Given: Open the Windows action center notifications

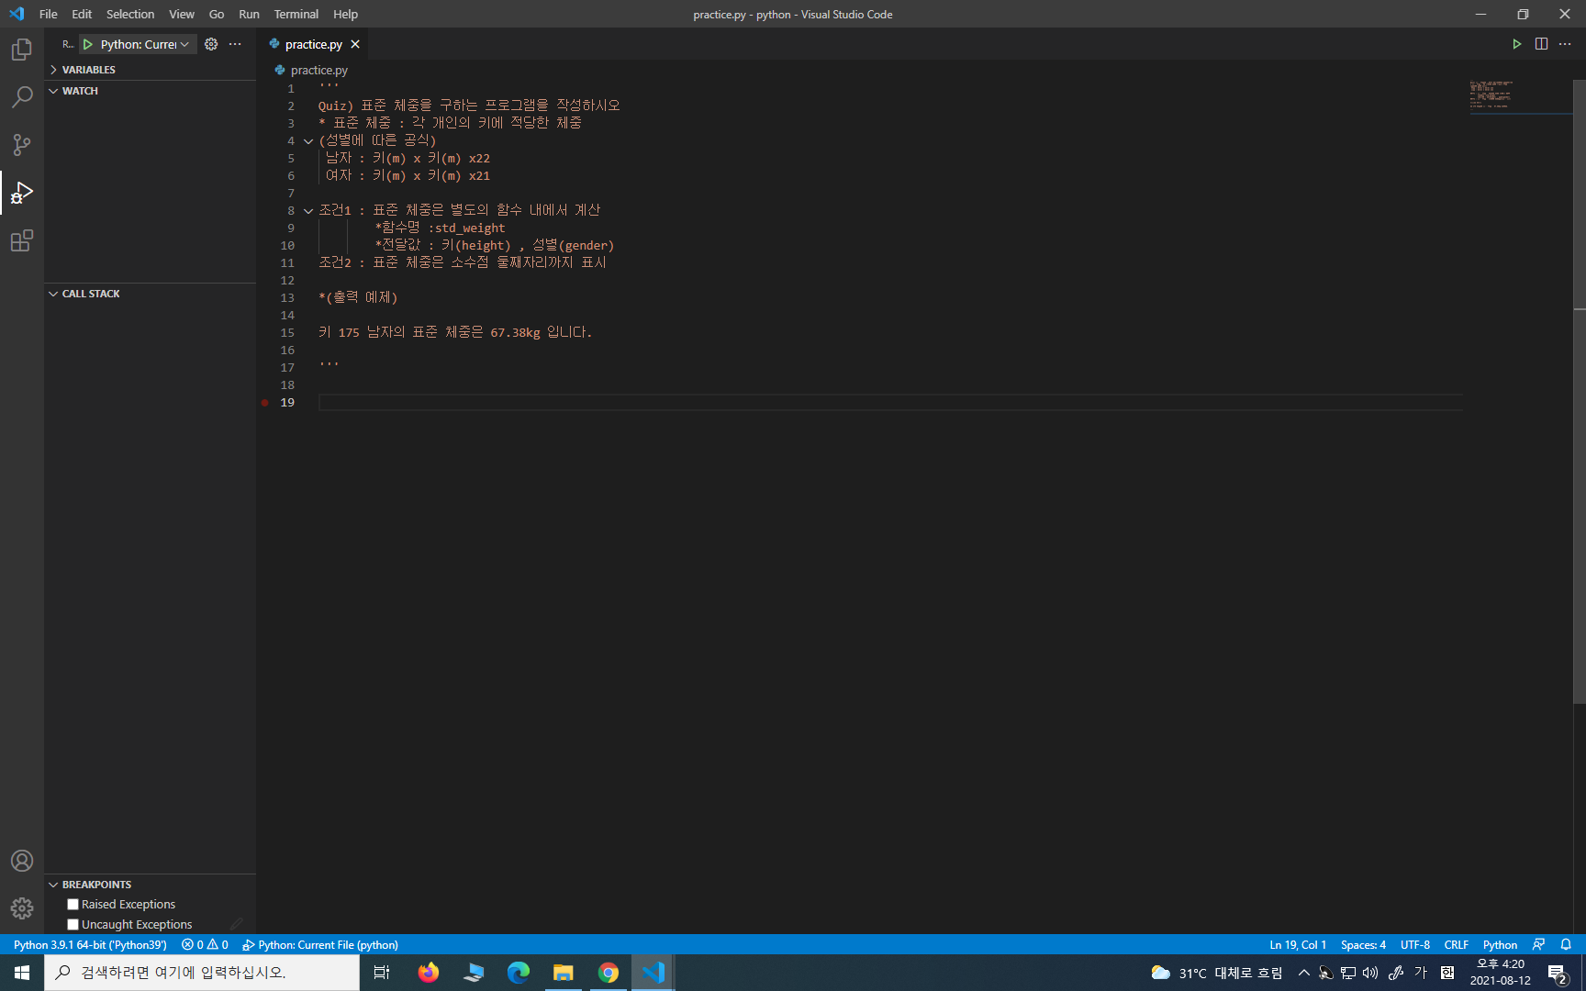Looking at the screenshot, I should [1558, 973].
